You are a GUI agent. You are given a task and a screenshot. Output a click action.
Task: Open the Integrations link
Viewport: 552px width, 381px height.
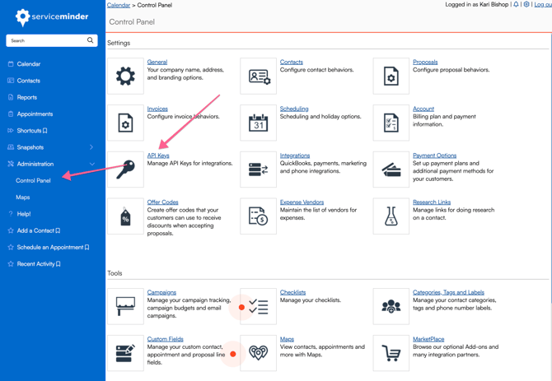click(x=295, y=156)
